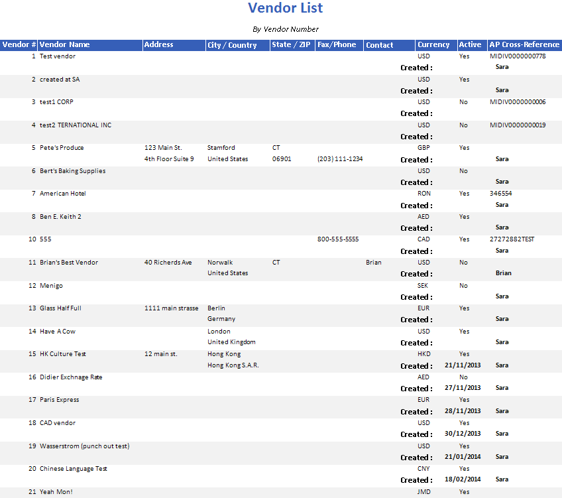Click the phone number 800-555-5555

[x=338, y=239]
